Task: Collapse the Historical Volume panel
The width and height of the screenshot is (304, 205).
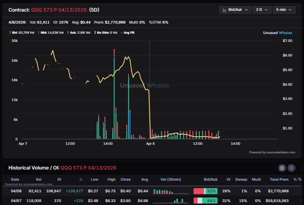Action: (x=291, y=168)
